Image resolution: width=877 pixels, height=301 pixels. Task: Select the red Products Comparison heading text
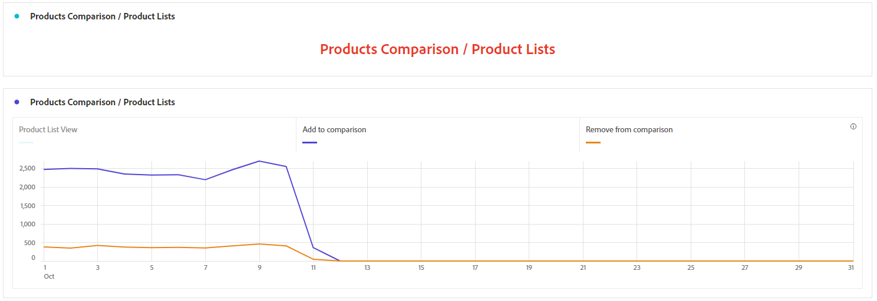coord(437,49)
